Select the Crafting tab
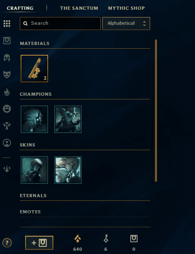This screenshot has width=195, height=254. [x=20, y=8]
